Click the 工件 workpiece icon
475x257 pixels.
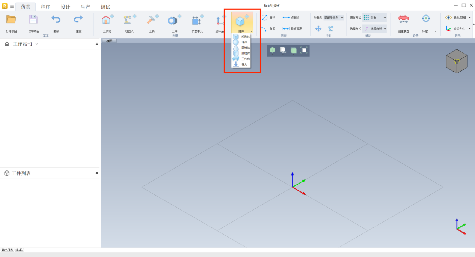tap(174, 20)
